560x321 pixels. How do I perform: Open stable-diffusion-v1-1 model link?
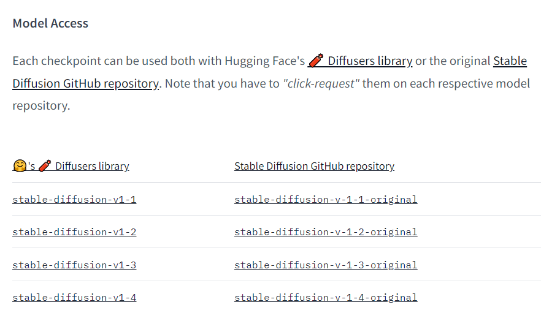pos(74,199)
